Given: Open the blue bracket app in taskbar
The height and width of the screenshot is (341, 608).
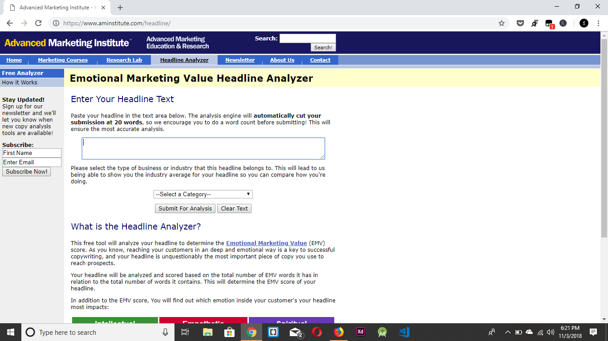Looking at the screenshot, I should (x=273, y=332).
